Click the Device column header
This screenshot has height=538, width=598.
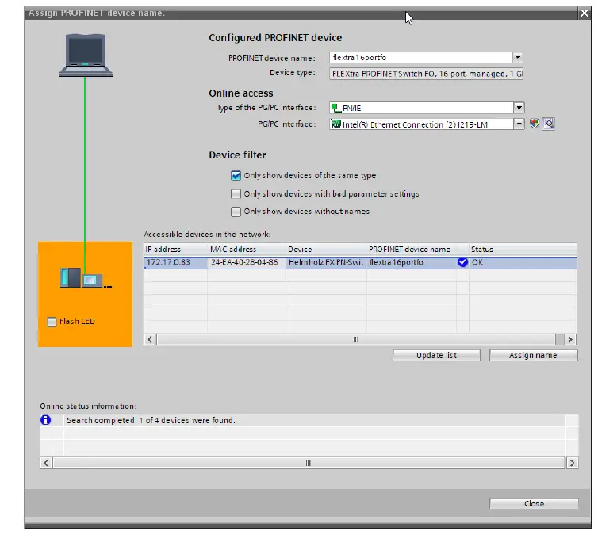(326, 249)
